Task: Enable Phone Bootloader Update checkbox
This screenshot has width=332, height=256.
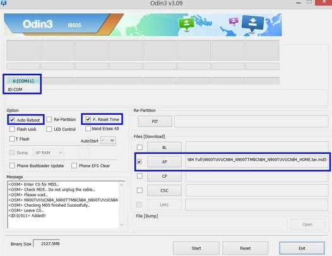Action: 12,165
